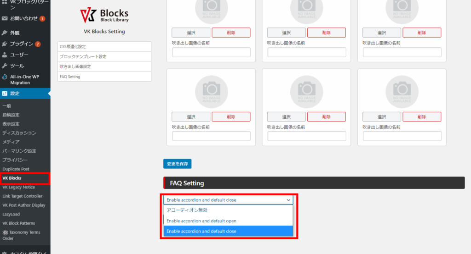Viewport: 471px width, 254px height.
Task: Click 選択 in top-left image card
Action: tap(191, 33)
